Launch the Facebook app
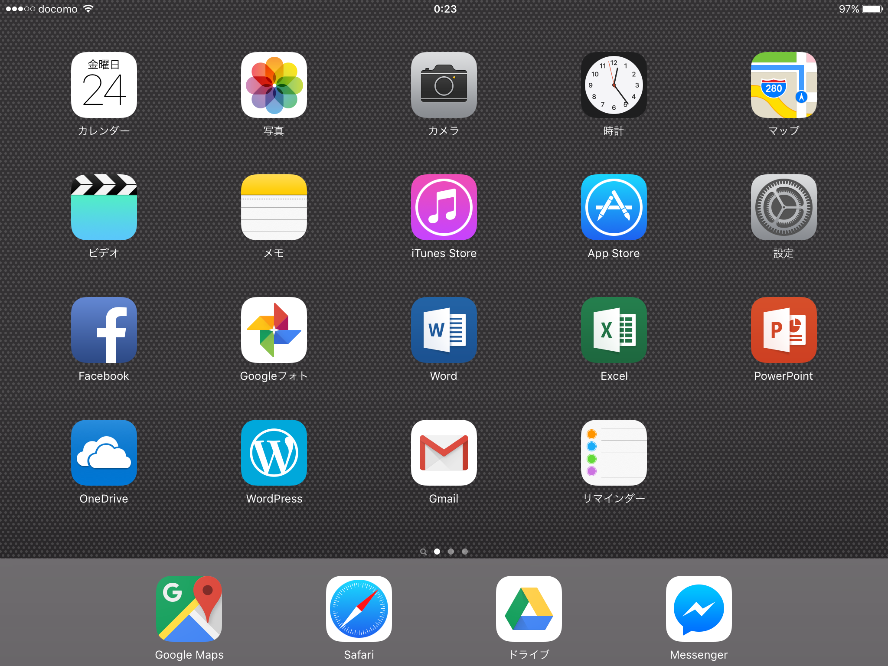The image size is (888, 666). [x=104, y=330]
